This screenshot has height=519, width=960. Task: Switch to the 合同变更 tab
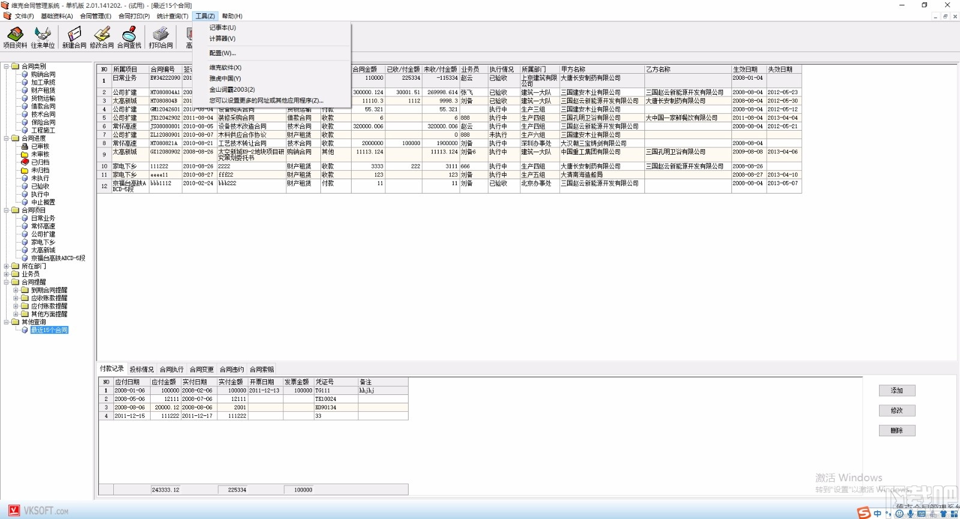tap(202, 370)
